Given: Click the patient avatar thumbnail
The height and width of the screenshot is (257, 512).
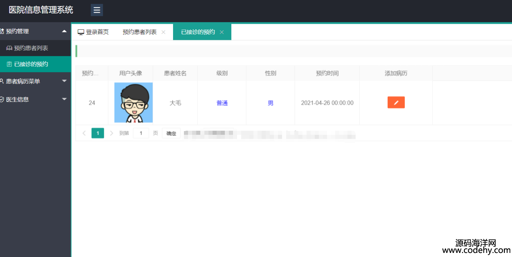Looking at the screenshot, I should click(134, 102).
